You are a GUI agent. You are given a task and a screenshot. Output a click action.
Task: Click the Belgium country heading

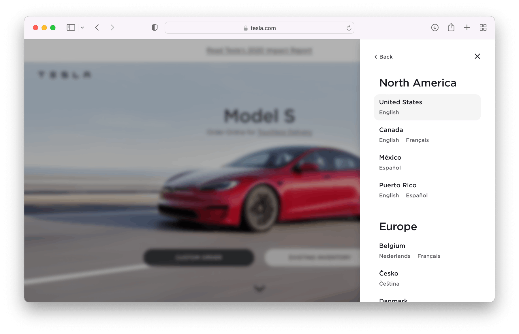[x=392, y=246]
